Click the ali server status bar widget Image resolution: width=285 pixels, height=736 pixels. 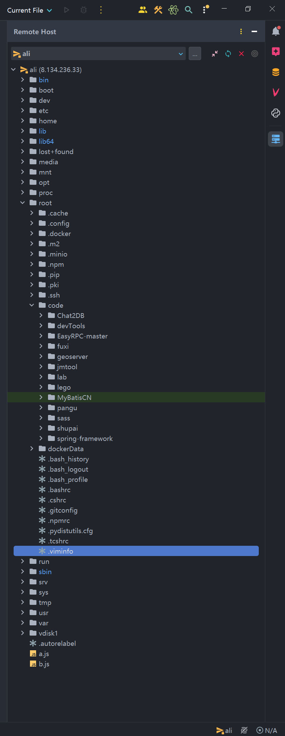(x=224, y=730)
